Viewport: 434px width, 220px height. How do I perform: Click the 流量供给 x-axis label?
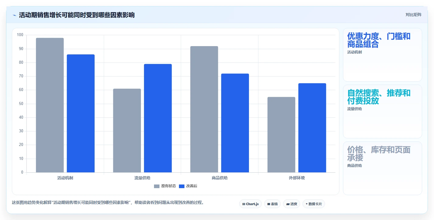coord(142,178)
